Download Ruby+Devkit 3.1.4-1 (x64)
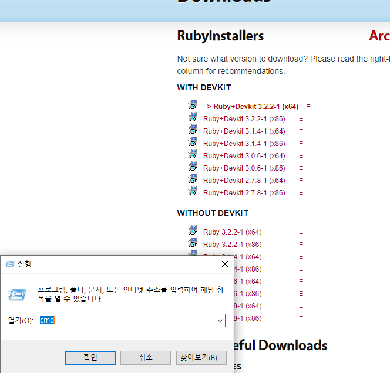 point(244,131)
